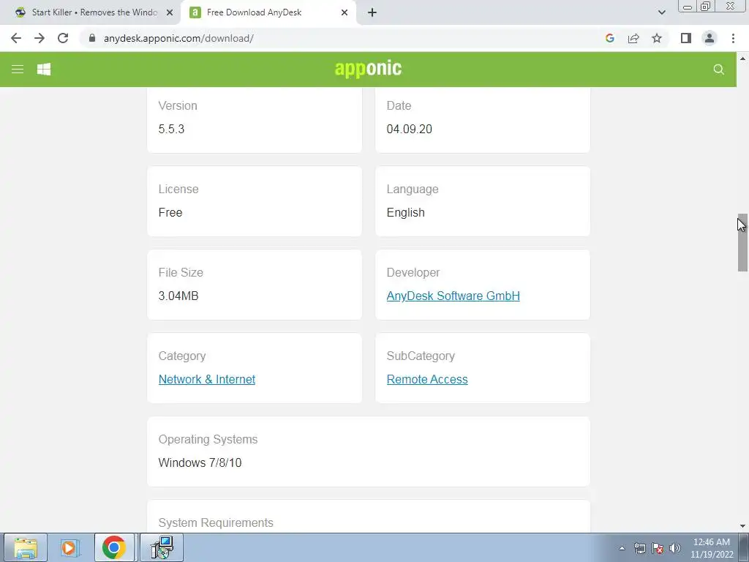
Task: Open the installer program in the taskbar
Action: coord(162,547)
